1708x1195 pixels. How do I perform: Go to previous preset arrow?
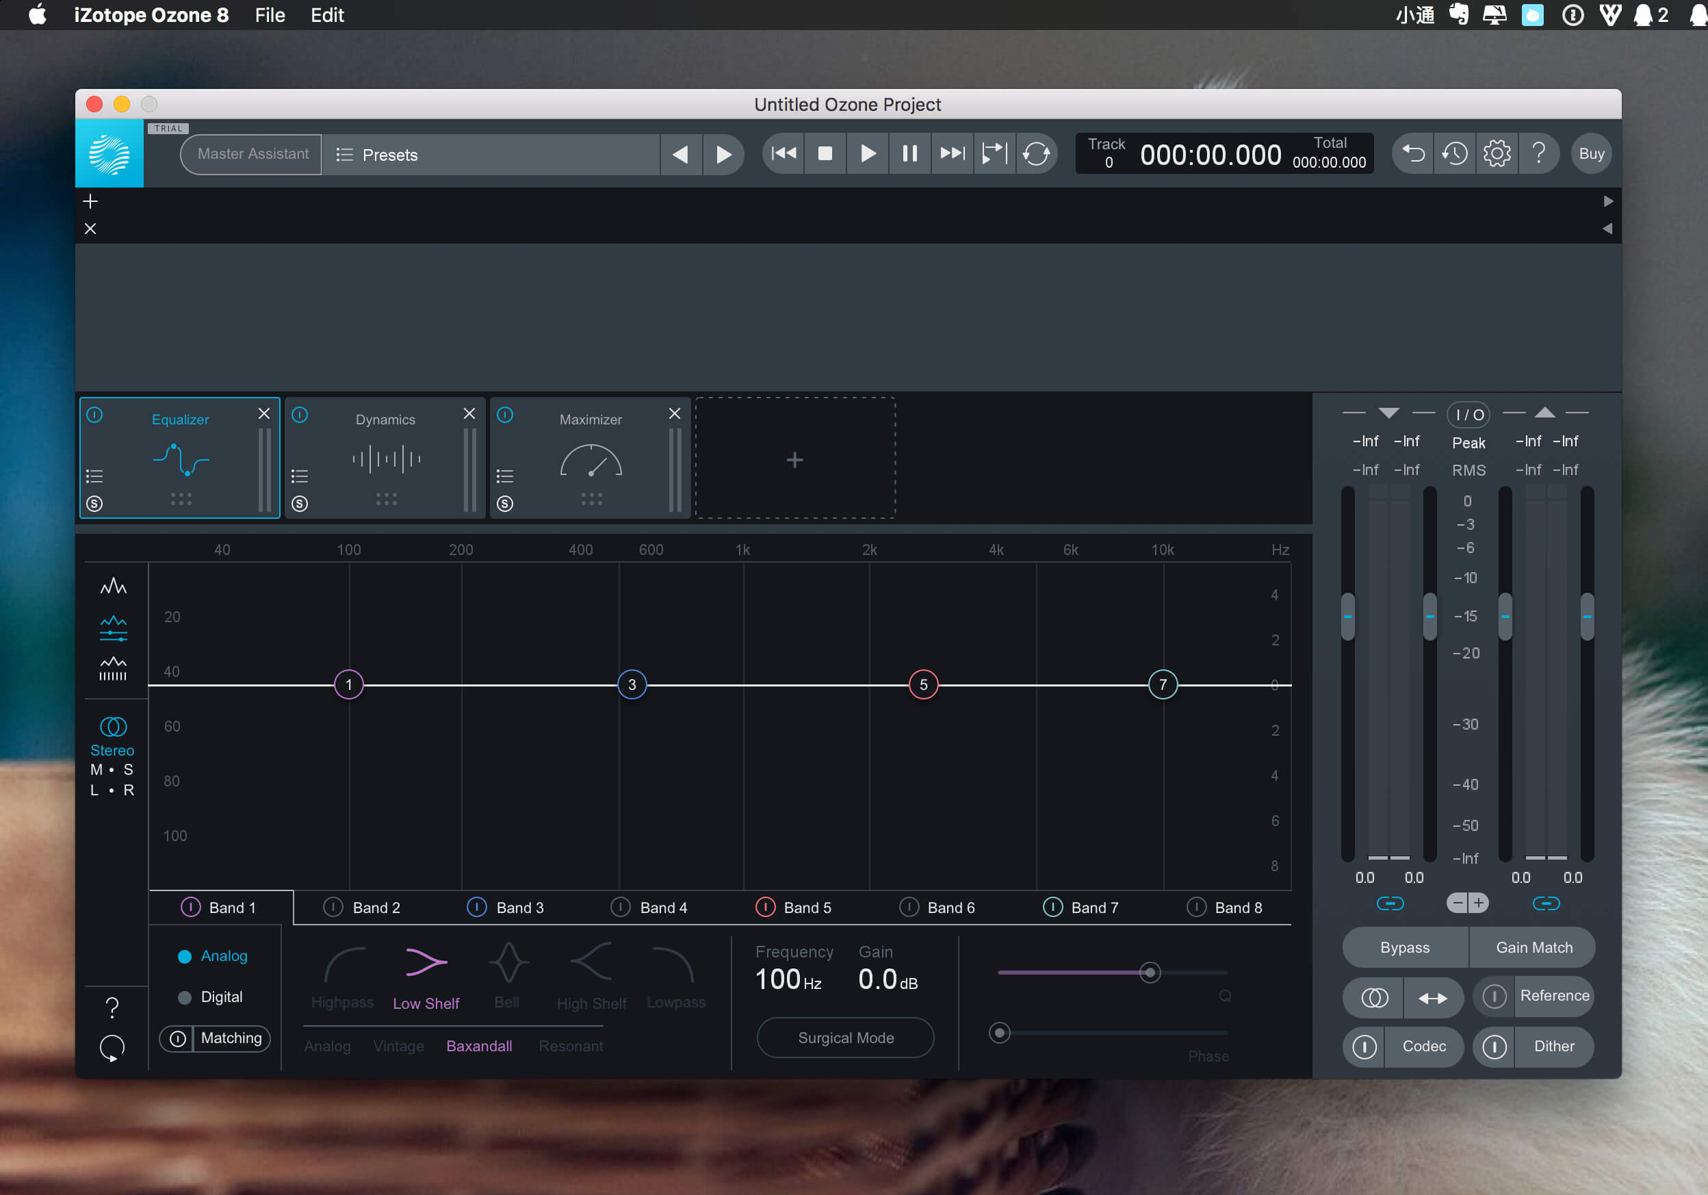coord(681,155)
